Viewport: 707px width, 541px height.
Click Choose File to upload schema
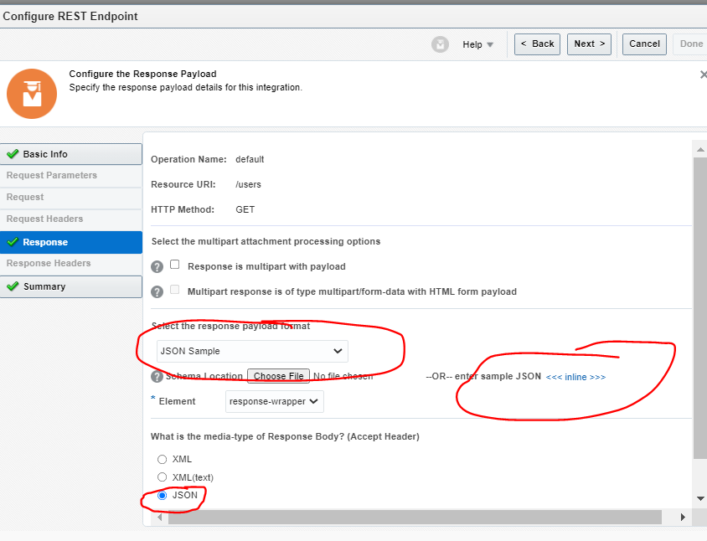click(x=278, y=376)
